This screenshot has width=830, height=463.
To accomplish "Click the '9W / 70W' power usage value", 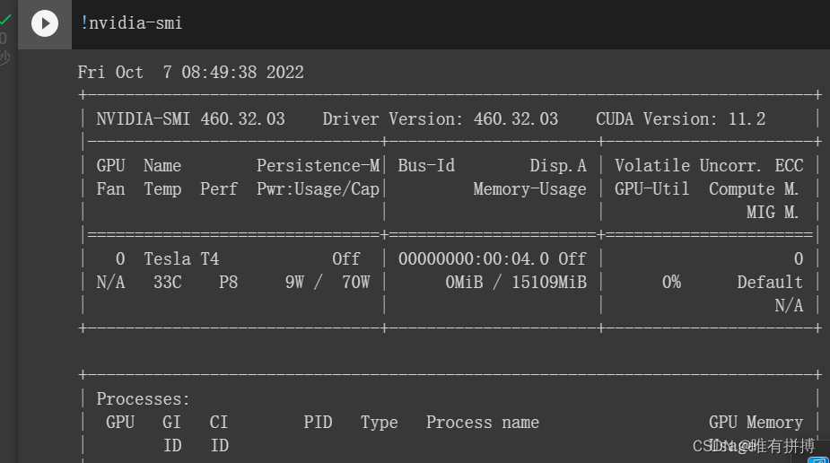I will [x=328, y=282].
